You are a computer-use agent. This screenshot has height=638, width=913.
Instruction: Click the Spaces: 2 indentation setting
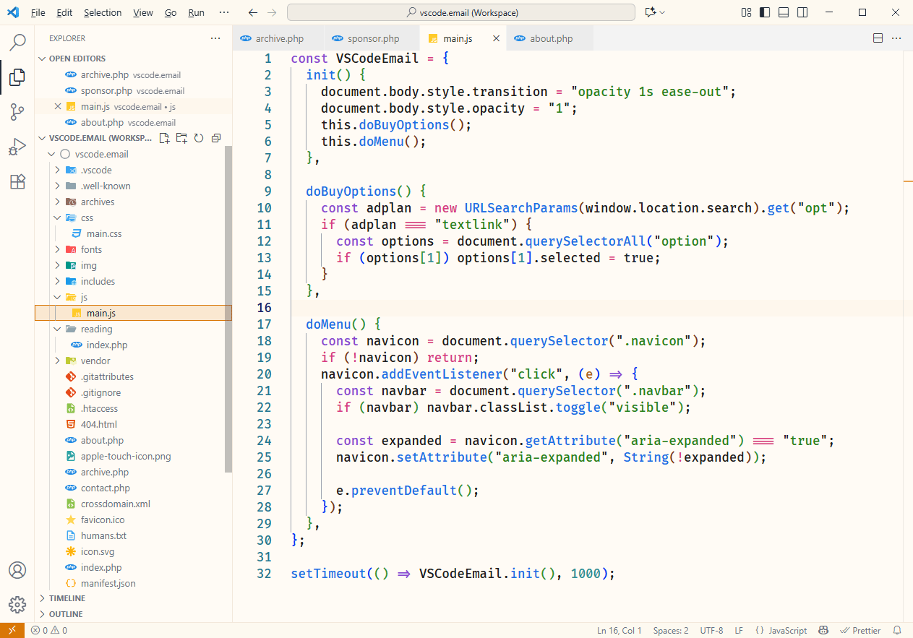click(670, 630)
